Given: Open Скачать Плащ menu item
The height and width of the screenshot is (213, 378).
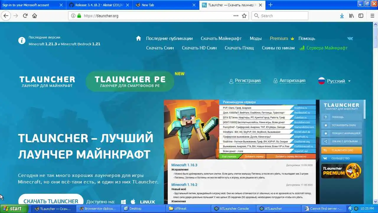Looking at the screenshot, I should [239, 48].
